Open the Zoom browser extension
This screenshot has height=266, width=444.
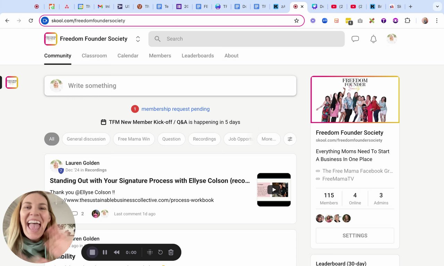pyautogui.click(x=325, y=21)
